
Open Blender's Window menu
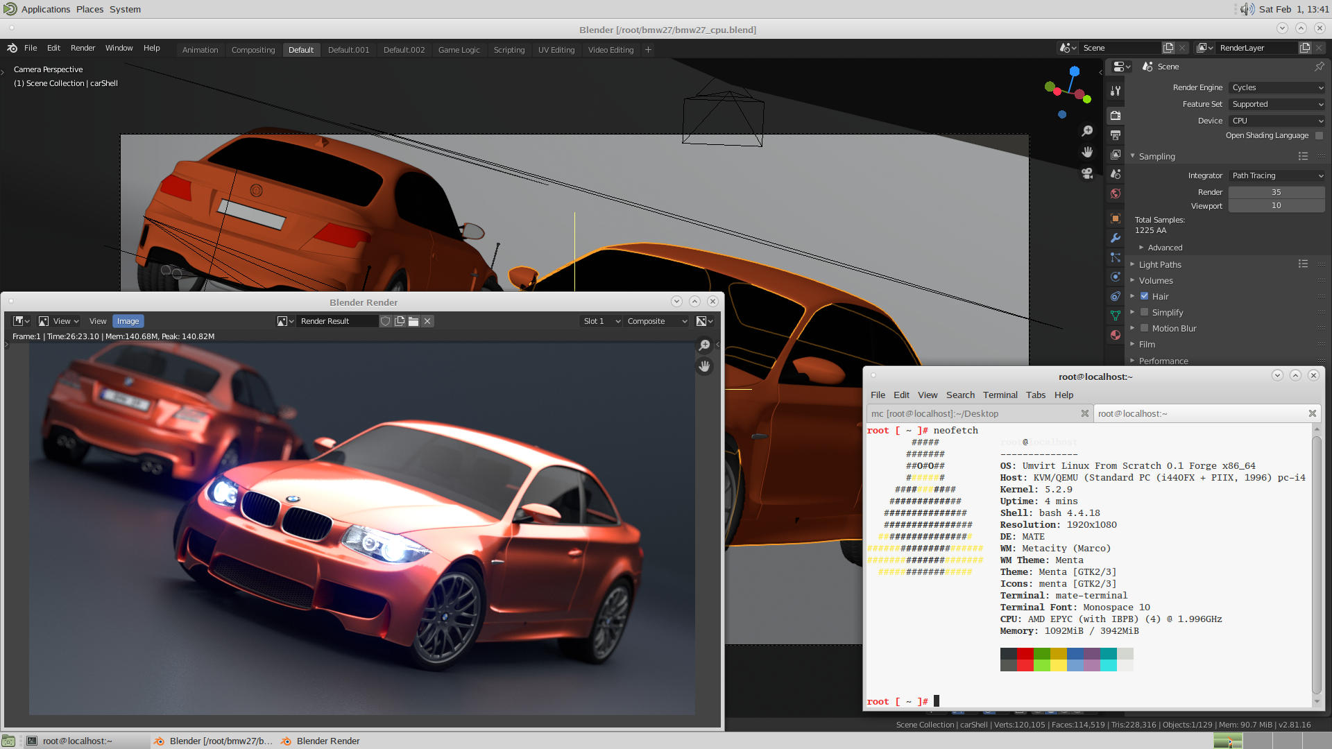119,48
